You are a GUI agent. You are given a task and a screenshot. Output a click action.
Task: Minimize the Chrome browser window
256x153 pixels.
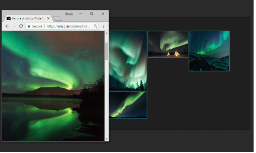point(80,14)
